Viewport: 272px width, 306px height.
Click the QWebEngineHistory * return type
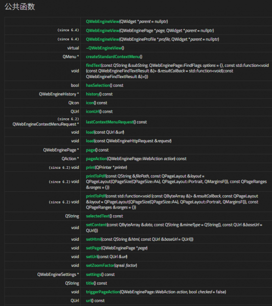pos(59,94)
